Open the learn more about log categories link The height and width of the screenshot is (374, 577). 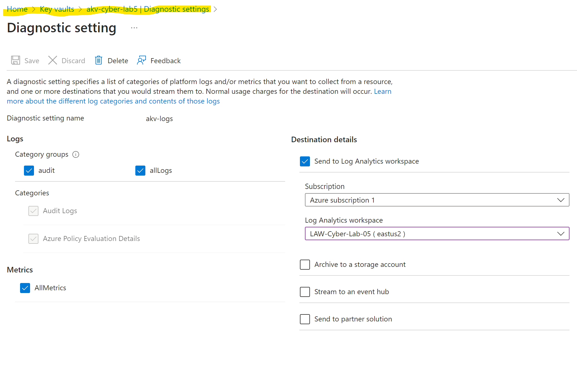pyautogui.click(x=113, y=101)
